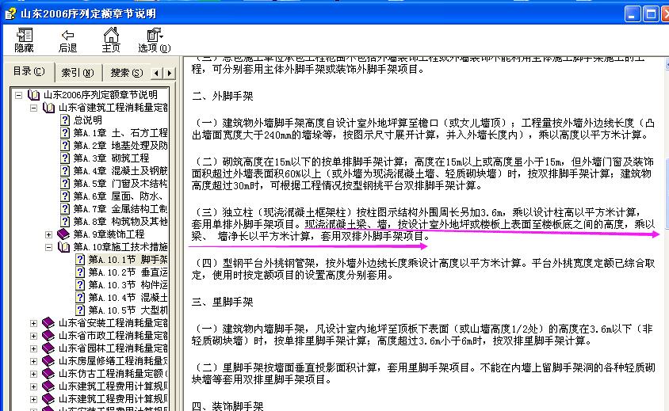This screenshot has height=411, width=669.
Task: Click the page icon beside 第A.8章
Action: click(65, 222)
